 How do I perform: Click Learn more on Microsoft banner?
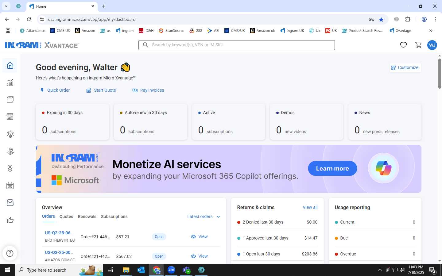click(332, 168)
